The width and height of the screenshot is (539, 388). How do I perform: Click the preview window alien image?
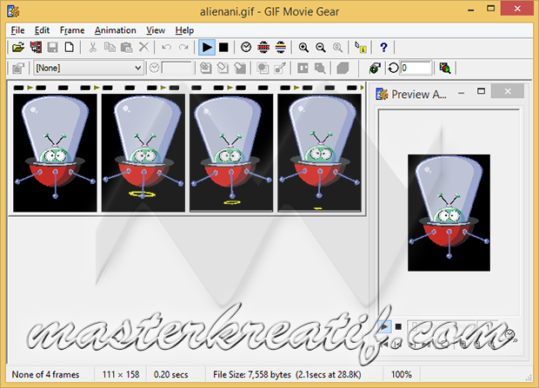click(449, 213)
